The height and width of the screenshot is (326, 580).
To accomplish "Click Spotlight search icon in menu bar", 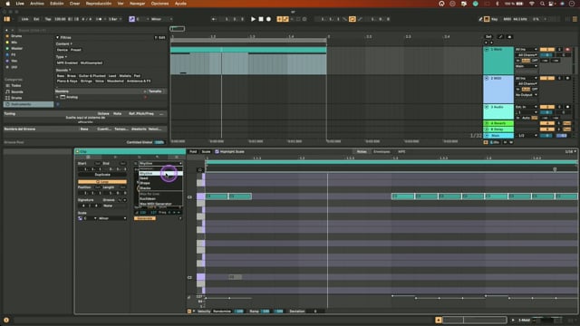I will (x=542, y=4).
